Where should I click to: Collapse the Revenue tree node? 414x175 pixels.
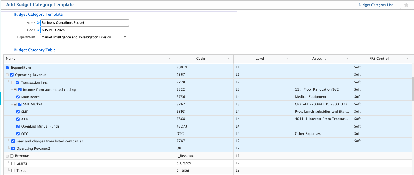click(8, 156)
